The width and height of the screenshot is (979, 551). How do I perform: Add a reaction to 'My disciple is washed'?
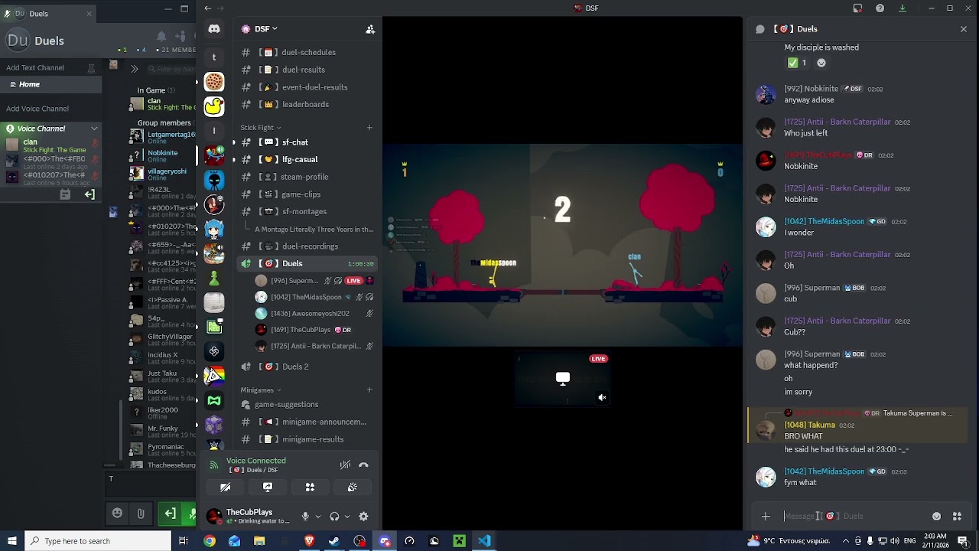click(x=821, y=63)
